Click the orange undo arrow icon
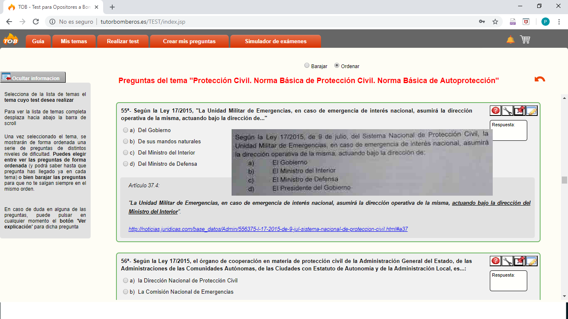Screen dimensions: 568x319 tap(540, 79)
